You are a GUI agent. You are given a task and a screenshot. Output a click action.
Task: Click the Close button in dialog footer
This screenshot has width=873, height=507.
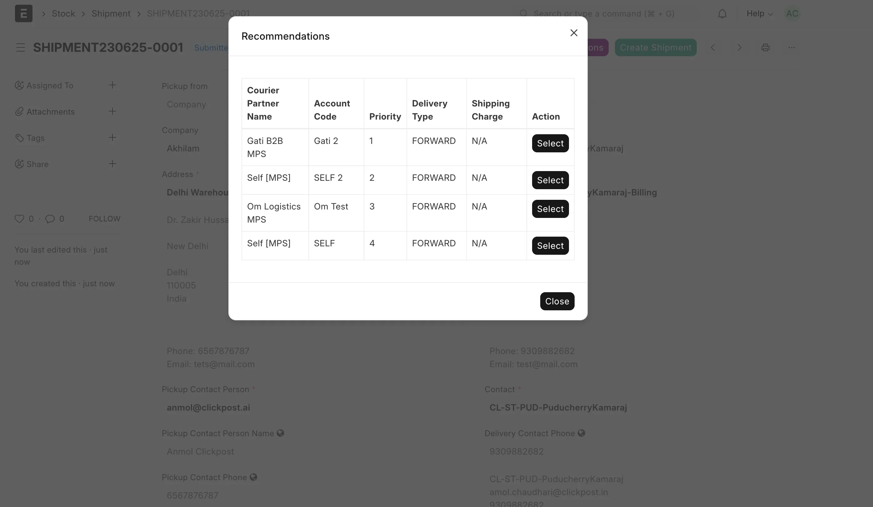point(557,302)
